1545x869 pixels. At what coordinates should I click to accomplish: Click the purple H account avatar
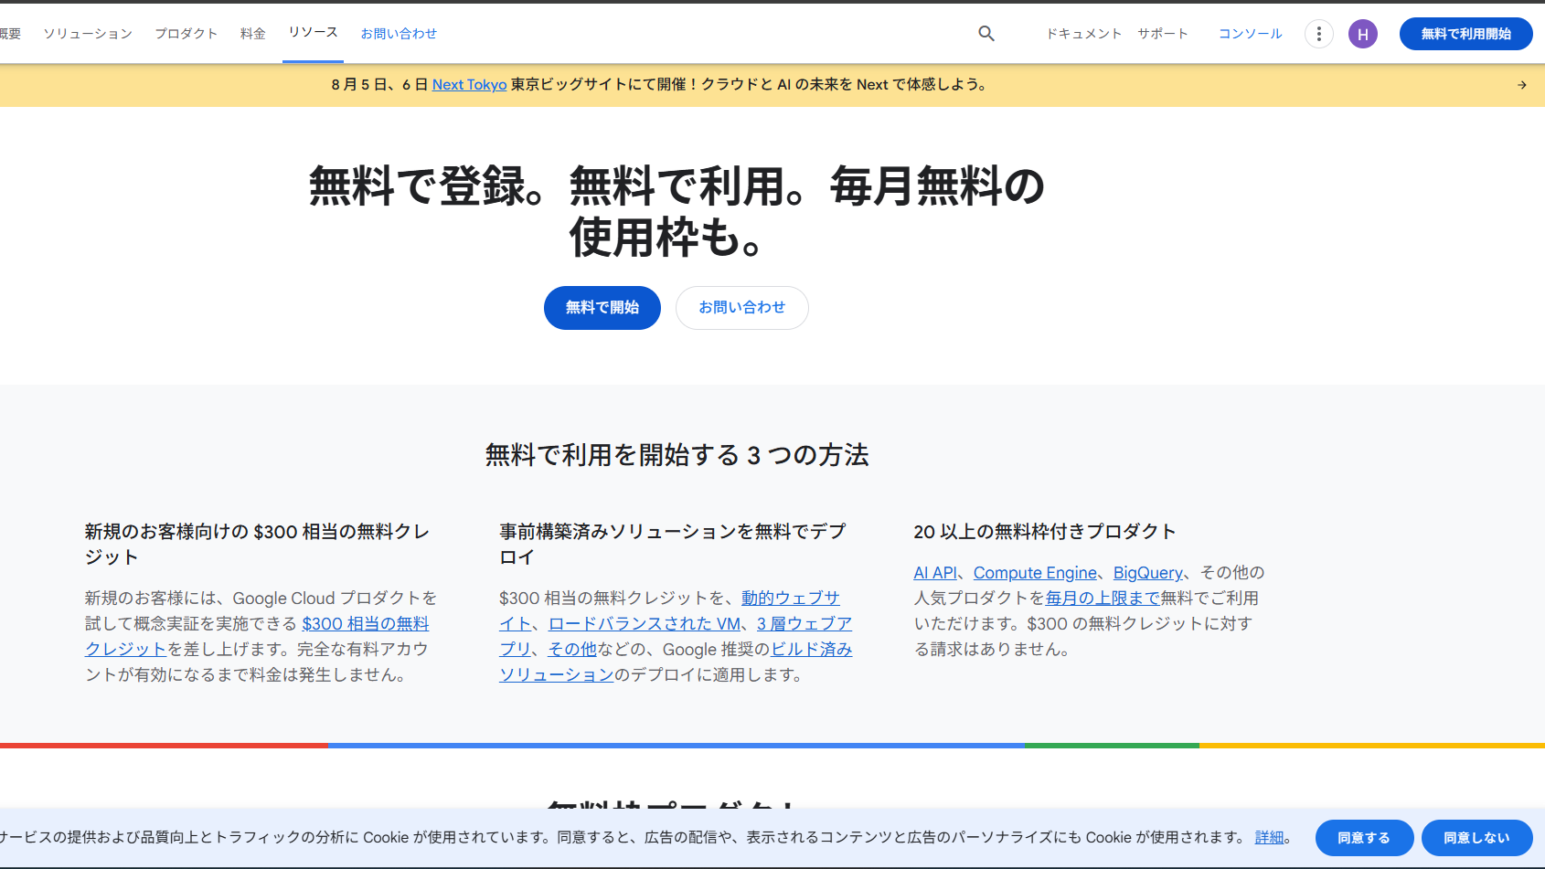[1363, 34]
